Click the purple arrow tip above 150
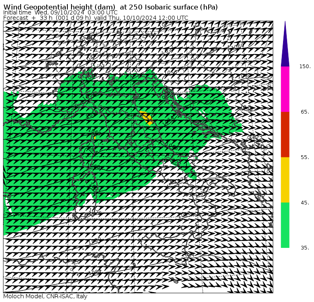 point(285,44)
